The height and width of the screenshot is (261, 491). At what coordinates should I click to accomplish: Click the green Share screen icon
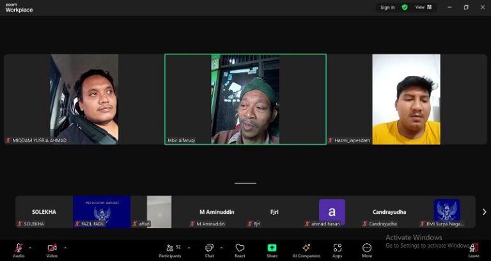coord(272,248)
